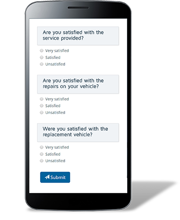The height and width of the screenshot is (220, 180).
Task: Click the 'Unsatisfied' label text under repairs question
Action: (55, 113)
